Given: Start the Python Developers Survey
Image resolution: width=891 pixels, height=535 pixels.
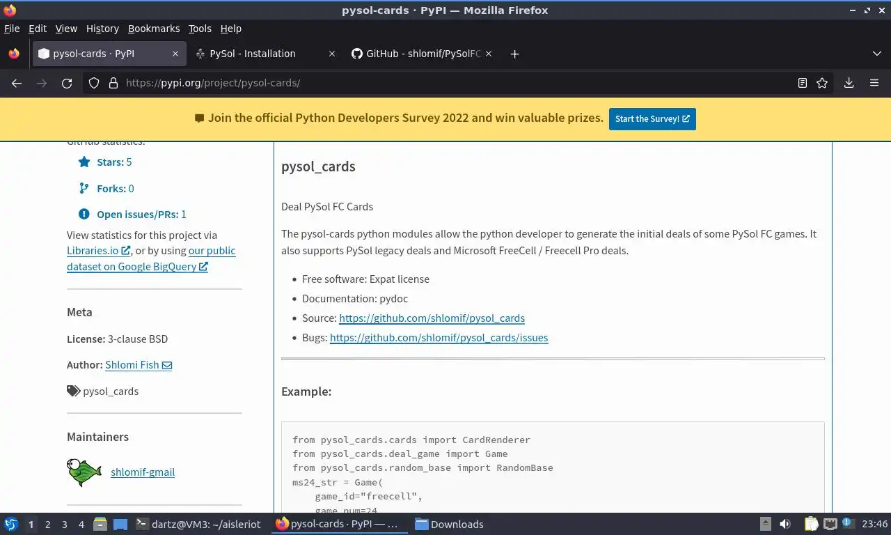Looking at the screenshot, I should tap(652, 118).
